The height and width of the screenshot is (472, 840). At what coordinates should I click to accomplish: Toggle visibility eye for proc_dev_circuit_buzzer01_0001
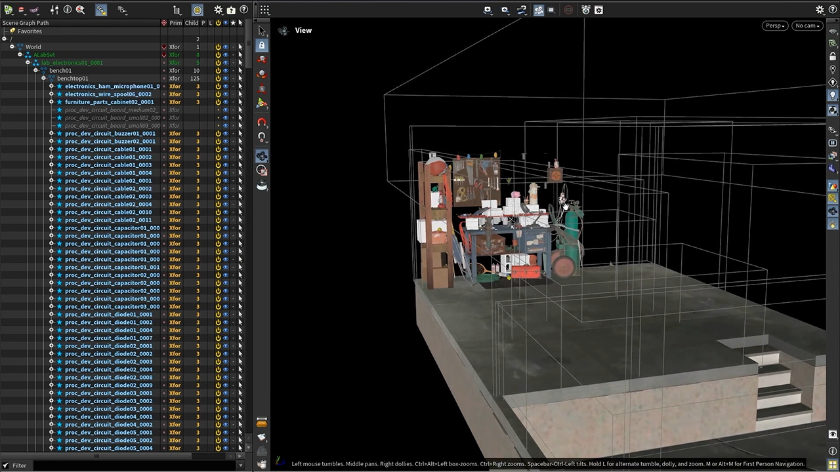click(226, 134)
